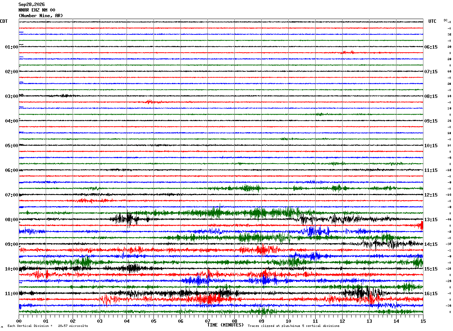453x331 pixels.
Task: Click the (Number Nine, AR) location text
Action: [41, 16]
